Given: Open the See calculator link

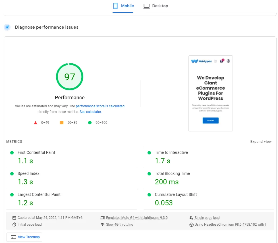Looking at the screenshot, I should coord(90,112).
